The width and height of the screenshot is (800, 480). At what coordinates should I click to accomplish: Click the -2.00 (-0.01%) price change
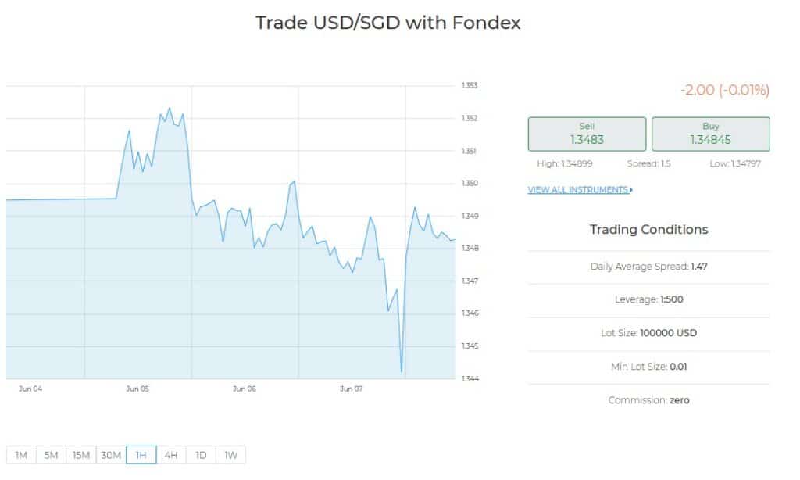(724, 91)
